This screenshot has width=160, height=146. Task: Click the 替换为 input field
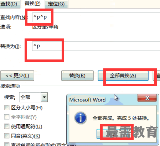coord(96,46)
